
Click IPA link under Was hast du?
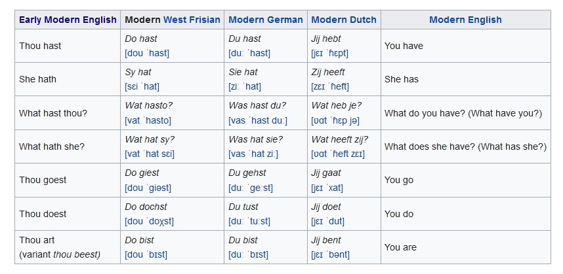pos(258,120)
